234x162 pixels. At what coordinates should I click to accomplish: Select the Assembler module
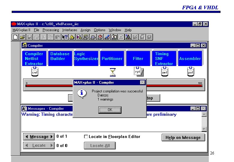tap(190, 58)
